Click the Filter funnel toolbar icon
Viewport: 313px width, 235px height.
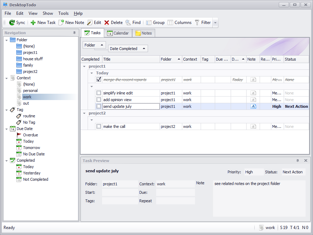click(197, 23)
